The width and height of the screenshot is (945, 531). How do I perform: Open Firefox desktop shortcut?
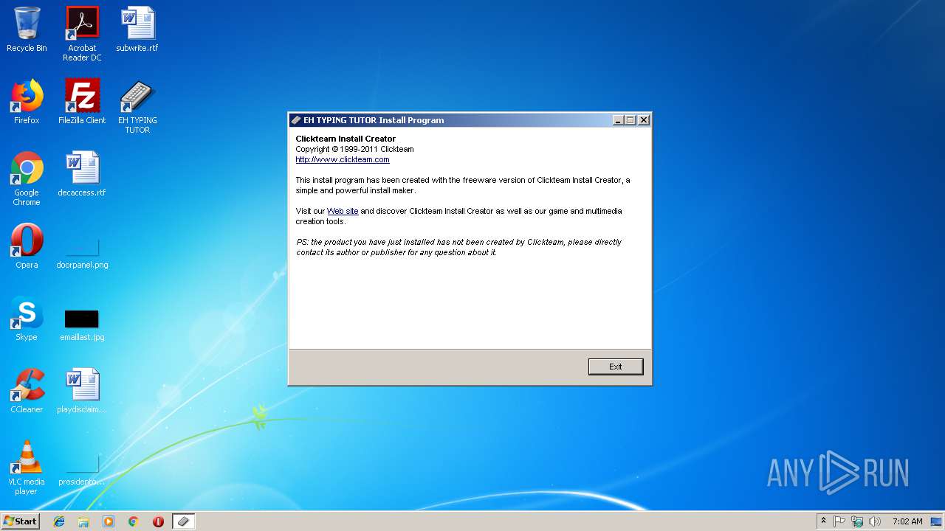(x=27, y=102)
